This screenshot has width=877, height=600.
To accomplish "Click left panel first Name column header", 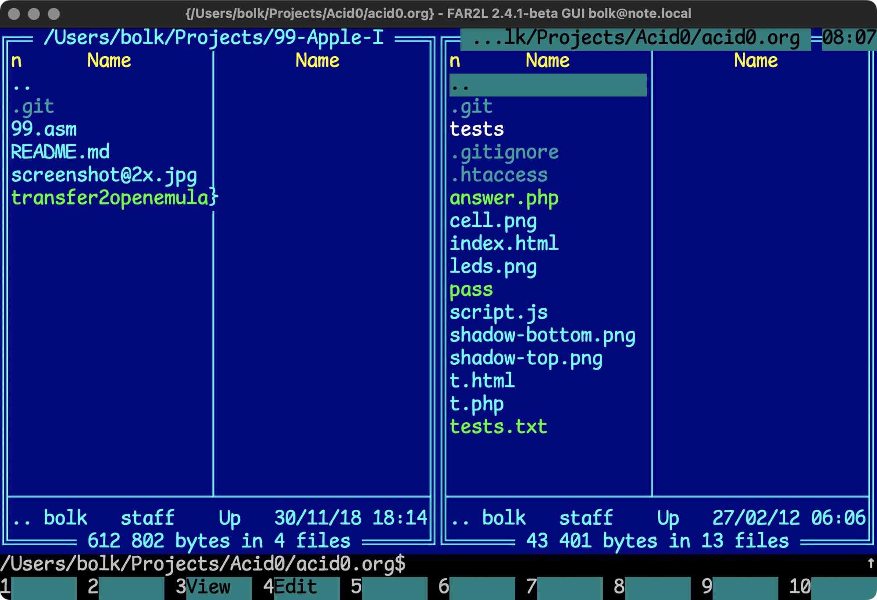I will click(x=109, y=61).
